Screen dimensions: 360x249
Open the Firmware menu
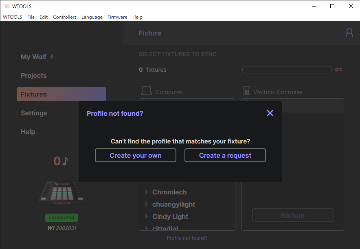pyautogui.click(x=117, y=17)
